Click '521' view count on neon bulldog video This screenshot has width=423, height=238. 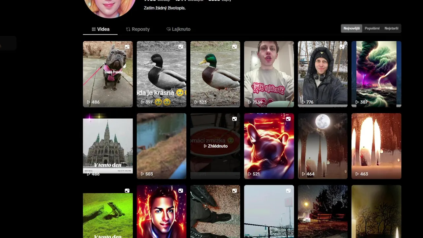tap(256, 174)
